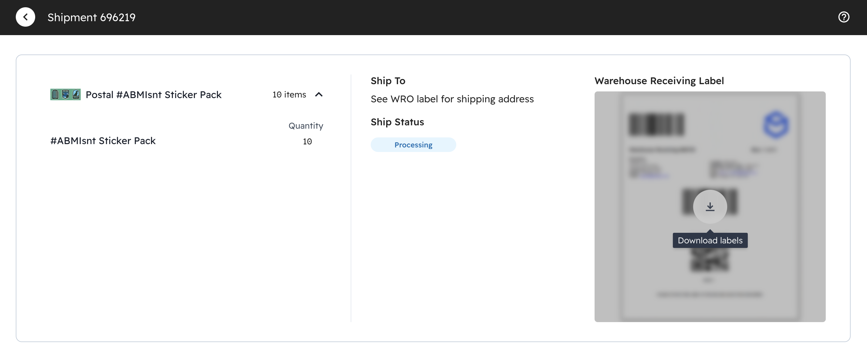Select the 'Postal #ABMIsnt Sticker Pack' title
Screen dimensions: 867x356
click(153, 95)
